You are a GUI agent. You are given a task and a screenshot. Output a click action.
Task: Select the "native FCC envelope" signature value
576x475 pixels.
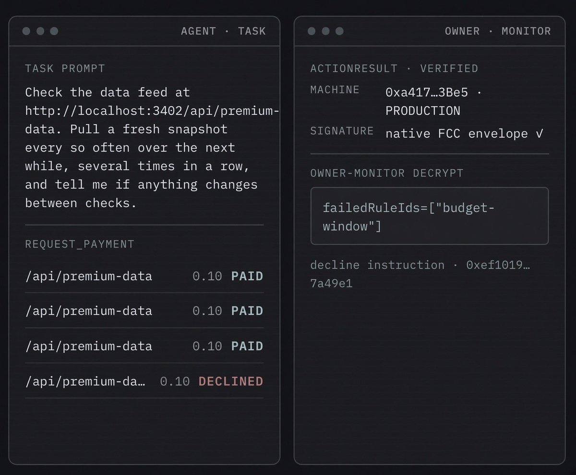(x=464, y=133)
